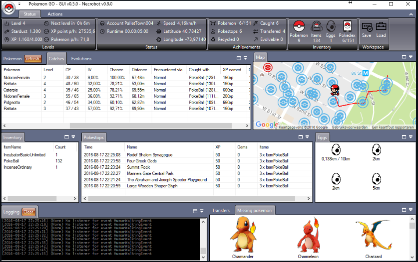The height and width of the screenshot is (262, 418).
Task: Click the orange refresh button
Action: coord(33,59)
